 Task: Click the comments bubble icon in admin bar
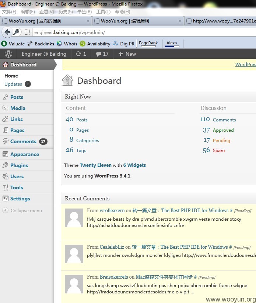pos(99,54)
